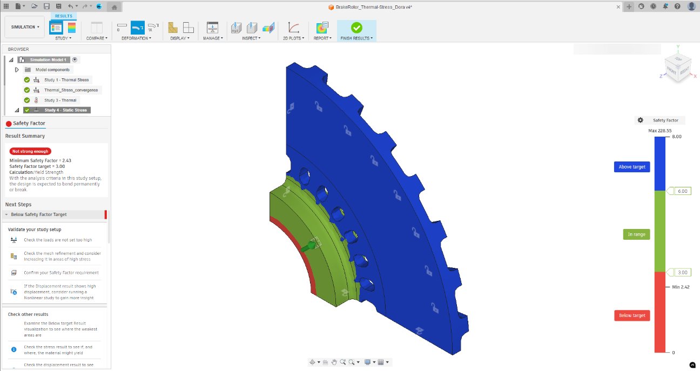Select the Orbit tool in the navigation bar
Screen dimensions: 700x371
(313, 361)
